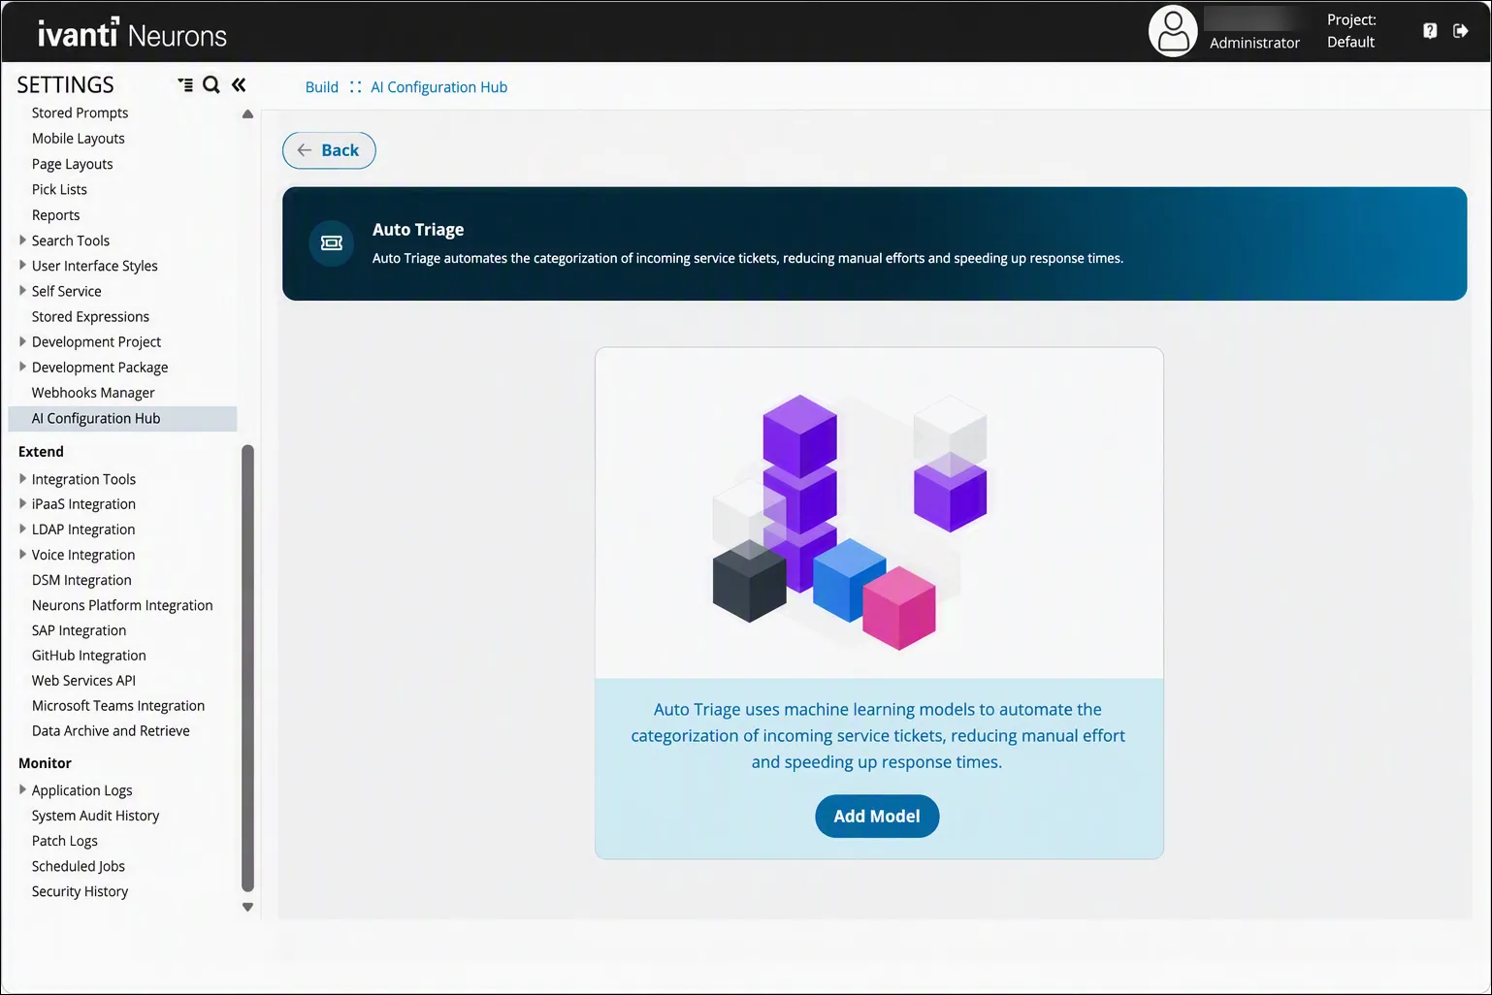This screenshot has width=1492, height=995.
Task: Follow the Build breadcrumb link
Action: click(x=322, y=87)
